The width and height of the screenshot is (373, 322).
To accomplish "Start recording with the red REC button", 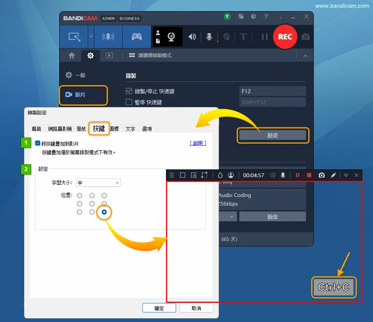I will pyautogui.click(x=285, y=37).
